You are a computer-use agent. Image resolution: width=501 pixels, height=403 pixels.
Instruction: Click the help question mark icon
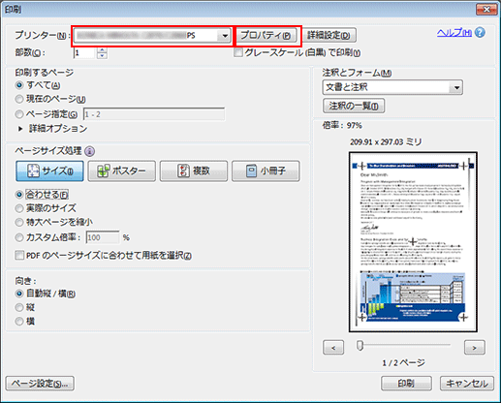pos(480,33)
